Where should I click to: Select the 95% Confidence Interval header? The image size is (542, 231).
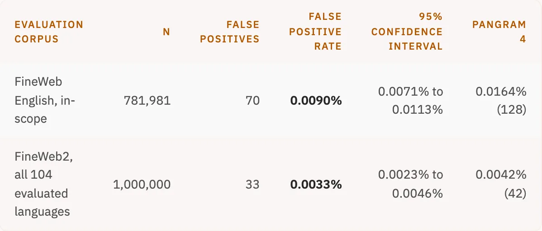407,32
